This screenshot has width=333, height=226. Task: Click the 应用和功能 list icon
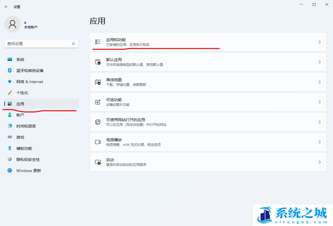click(x=98, y=42)
